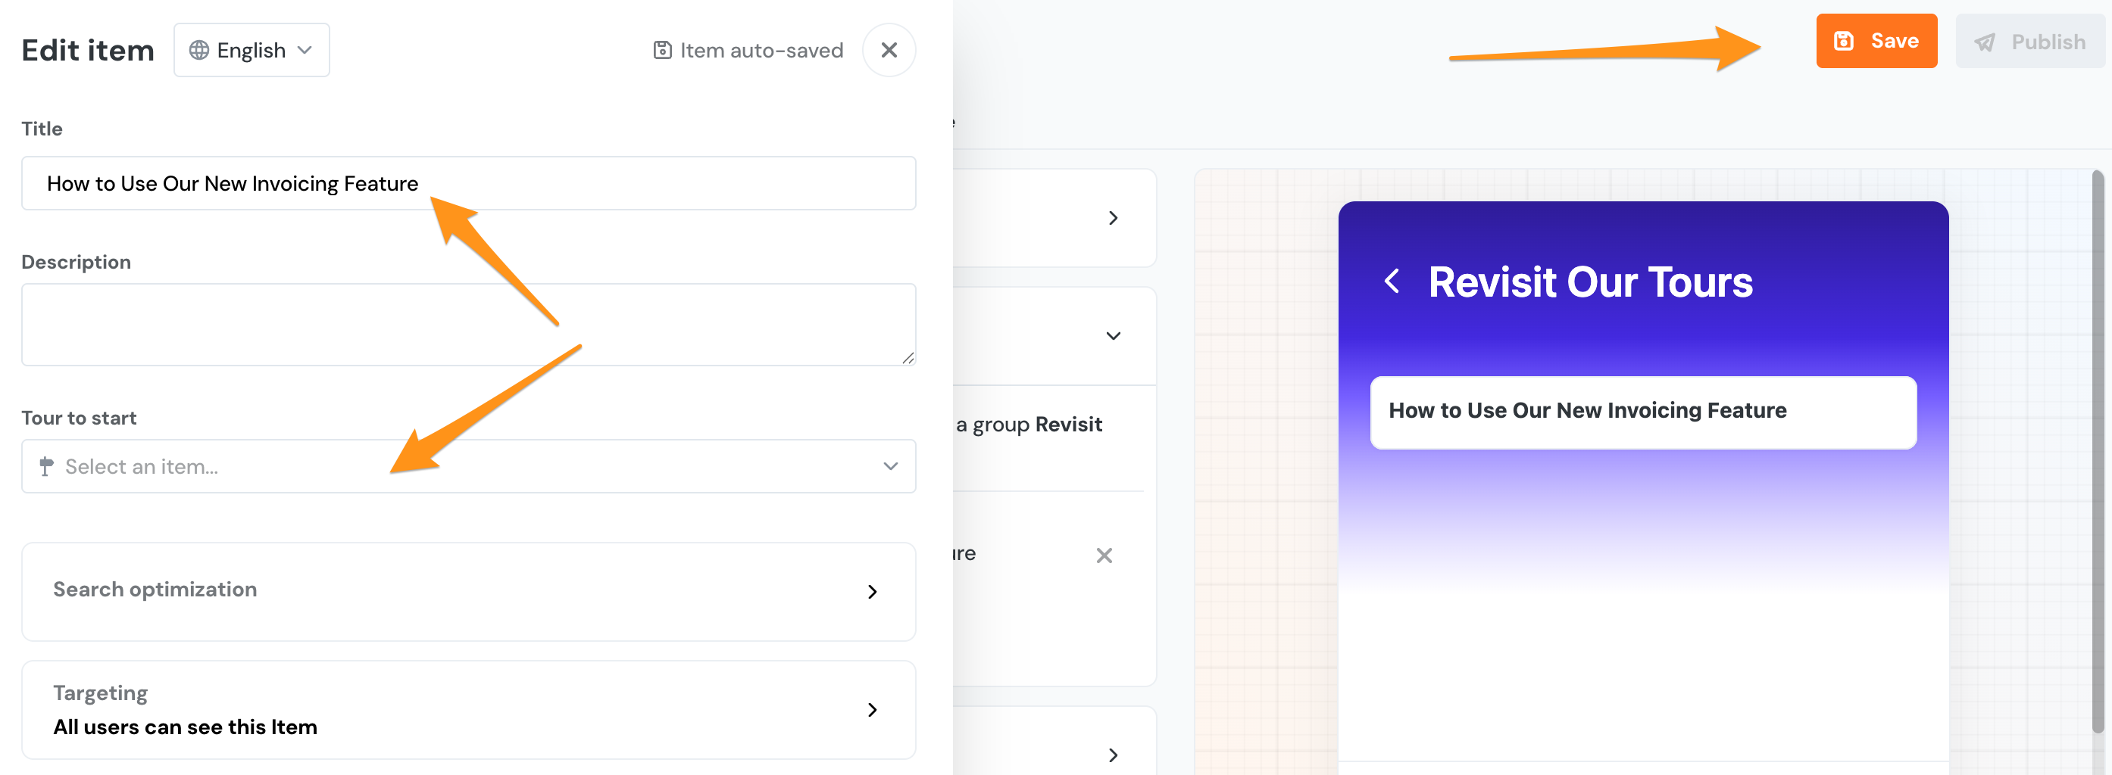Expand the Targeting section
The width and height of the screenshot is (2112, 775).
[x=468, y=709]
